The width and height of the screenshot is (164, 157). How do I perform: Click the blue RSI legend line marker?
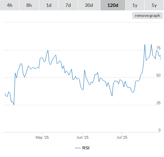point(78,148)
